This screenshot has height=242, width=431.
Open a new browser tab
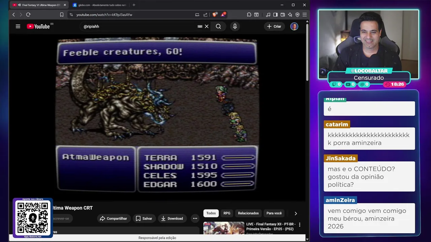click(134, 5)
